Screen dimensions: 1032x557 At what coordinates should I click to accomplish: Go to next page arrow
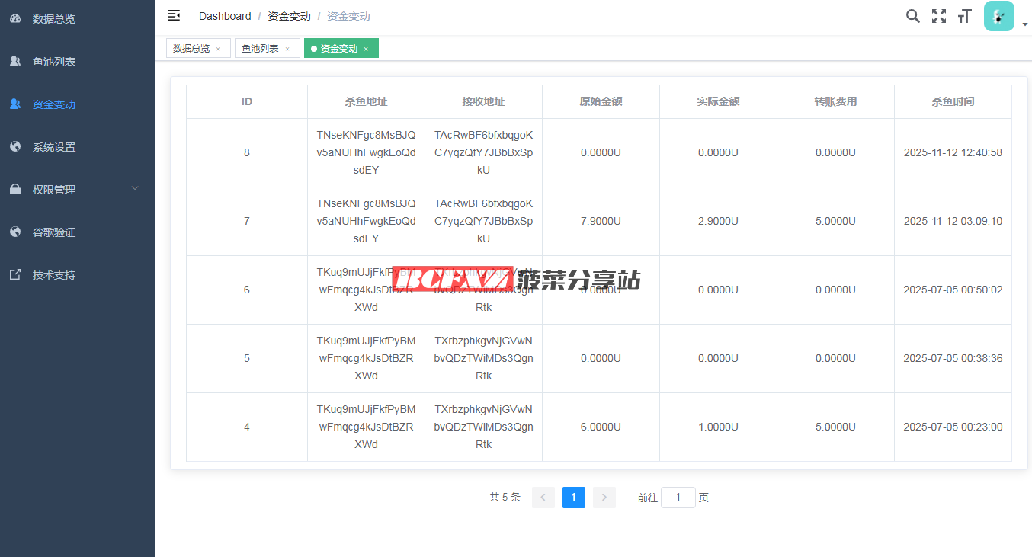(x=604, y=498)
